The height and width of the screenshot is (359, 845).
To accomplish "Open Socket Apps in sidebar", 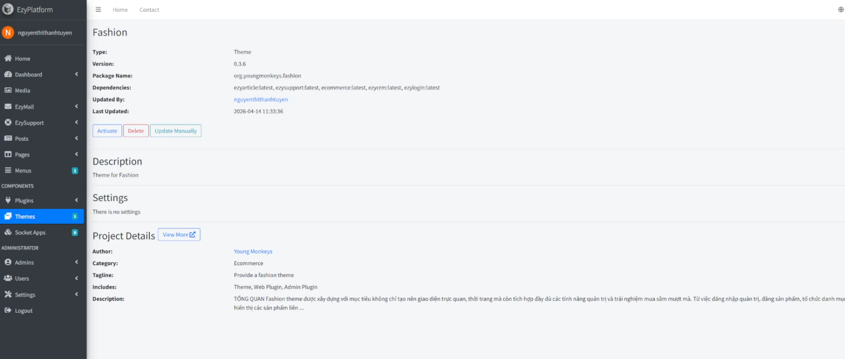I will [x=30, y=233].
